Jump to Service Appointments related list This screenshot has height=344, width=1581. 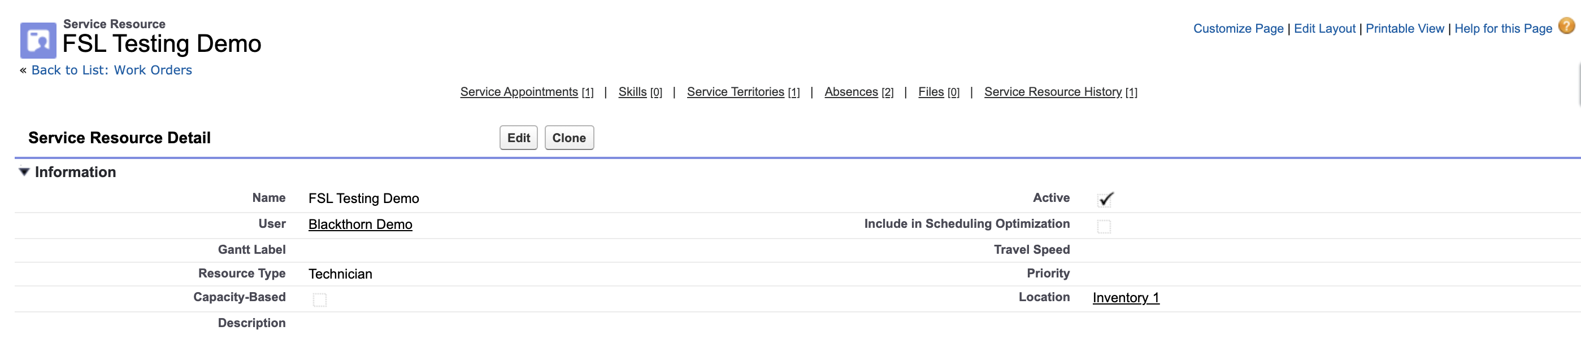click(x=519, y=92)
